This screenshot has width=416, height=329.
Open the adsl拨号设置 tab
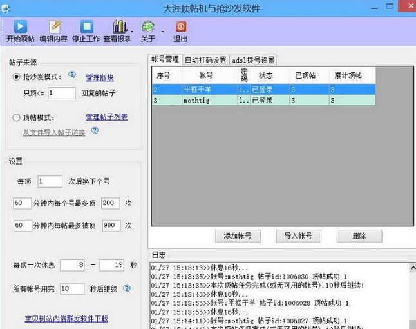pyautogui.click(x=253, y=60)
